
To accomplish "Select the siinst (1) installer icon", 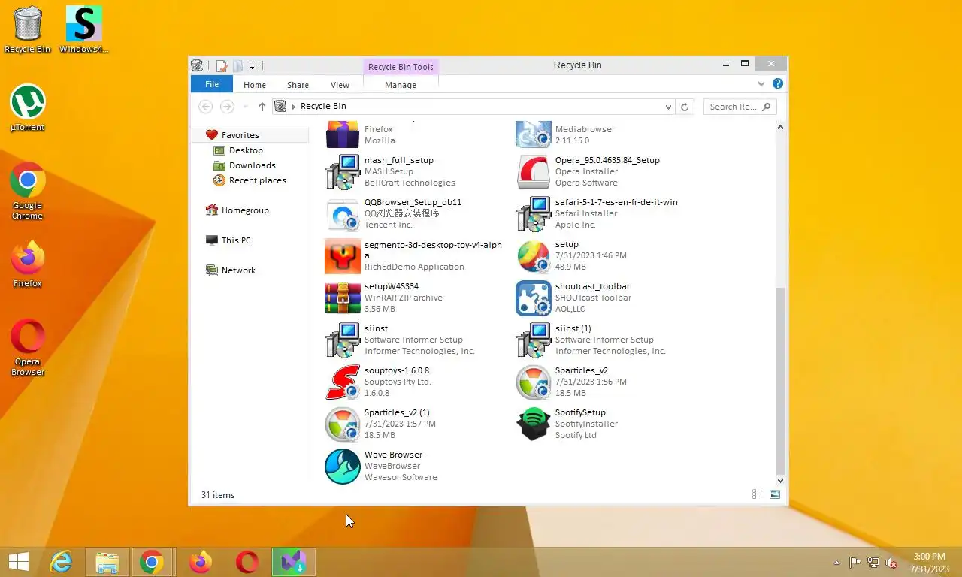I will click(534, 340).
